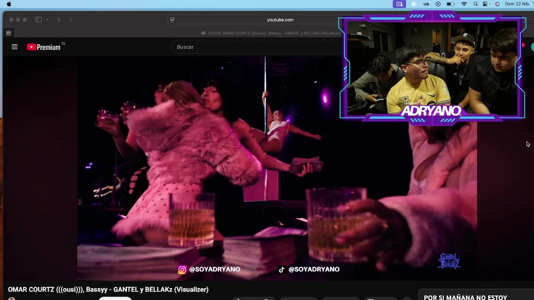
Task: Open the Apple menu
Action: [9, 4]
